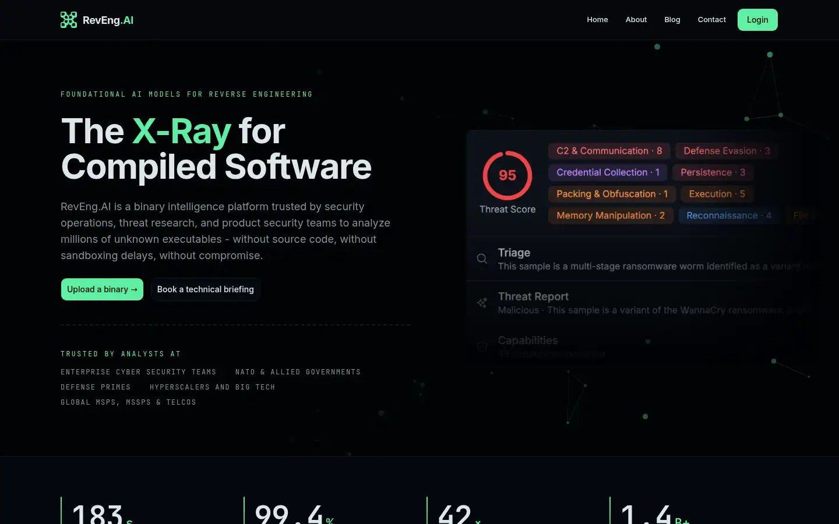Select the Reconnaissance tag
Image resolution: width=839 pixels, height=524 pixels.
[728, 215]
